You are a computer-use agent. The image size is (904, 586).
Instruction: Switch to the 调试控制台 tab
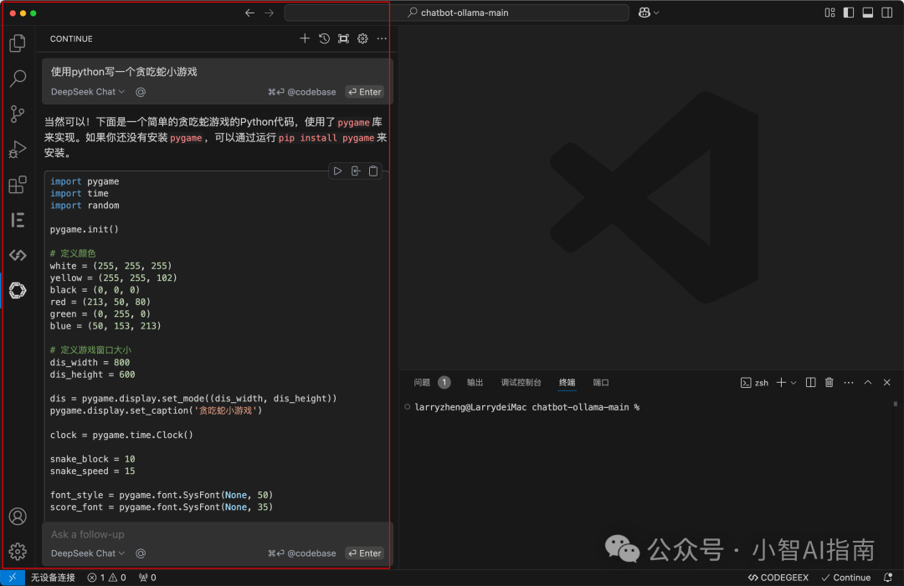(521, 382)
